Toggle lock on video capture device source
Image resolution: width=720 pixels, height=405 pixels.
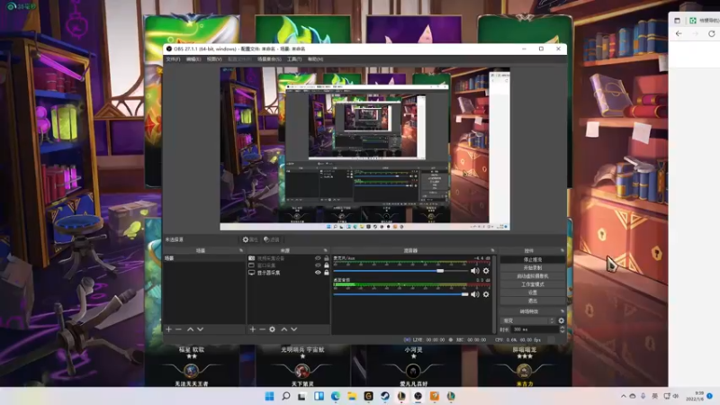coord(327,258)
